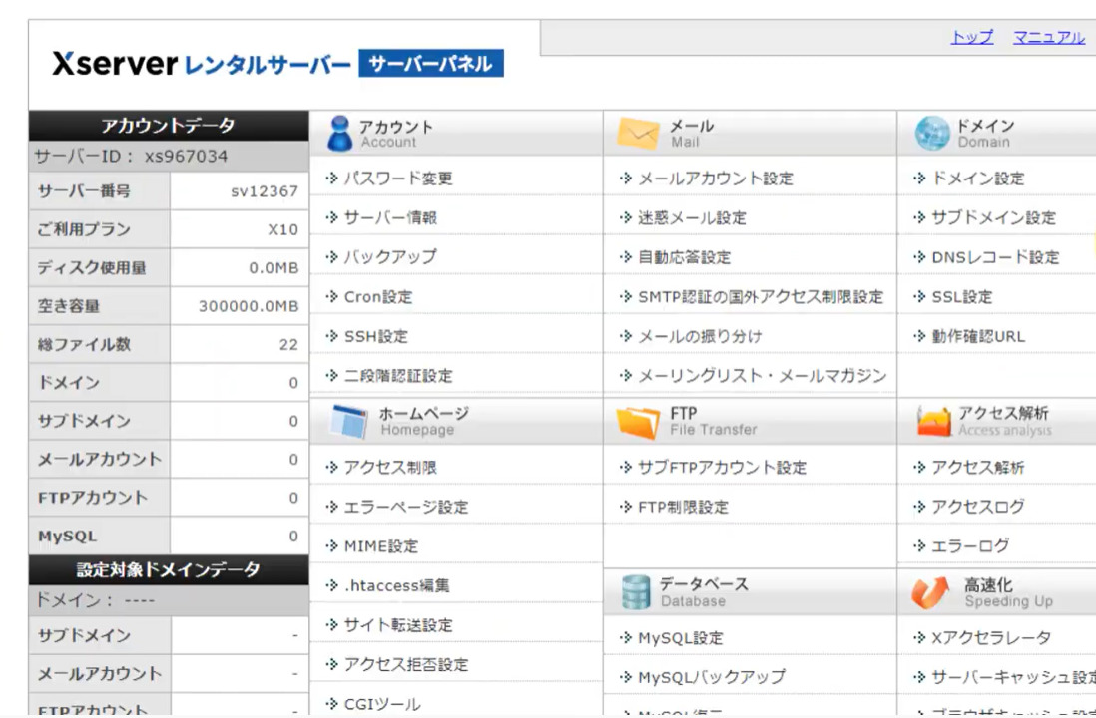Click the blue person Account icon

click(x=340, y=134)
